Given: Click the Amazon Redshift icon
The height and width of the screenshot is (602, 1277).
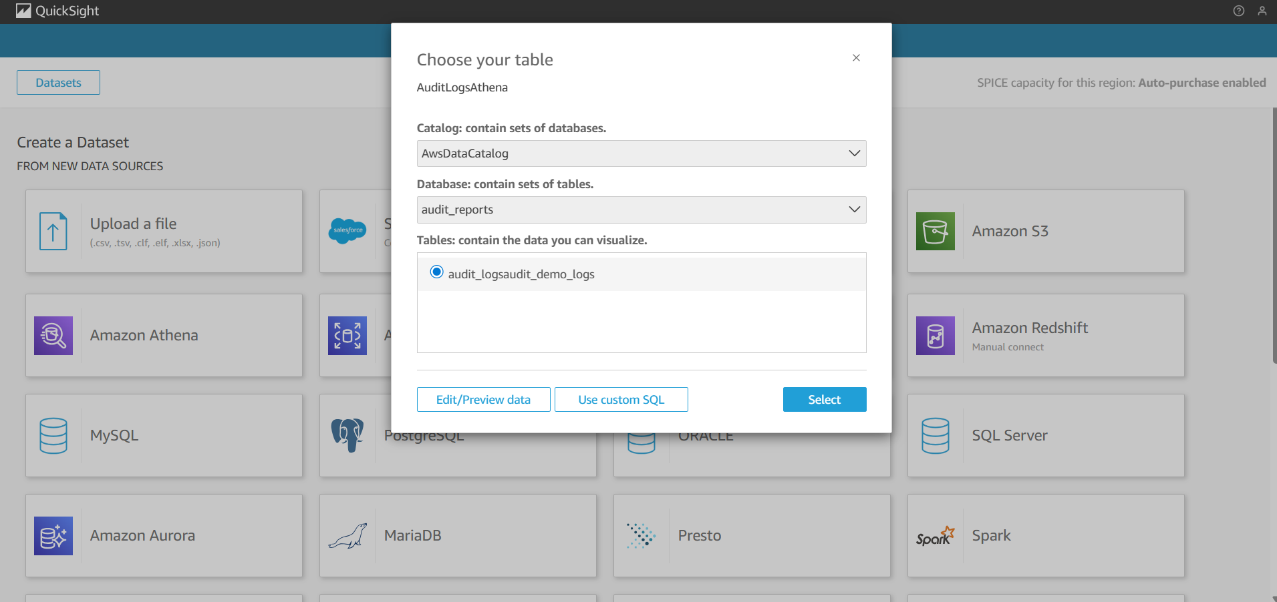Looking at the screenshot, I should 936,335.
